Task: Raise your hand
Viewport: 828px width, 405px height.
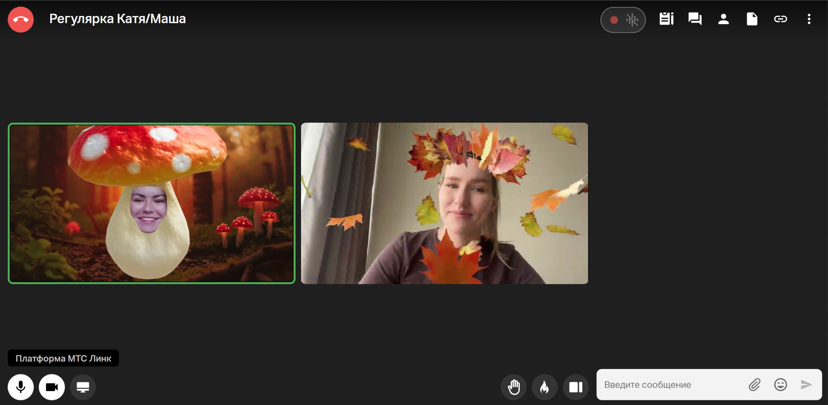Action: click(514, 387)
